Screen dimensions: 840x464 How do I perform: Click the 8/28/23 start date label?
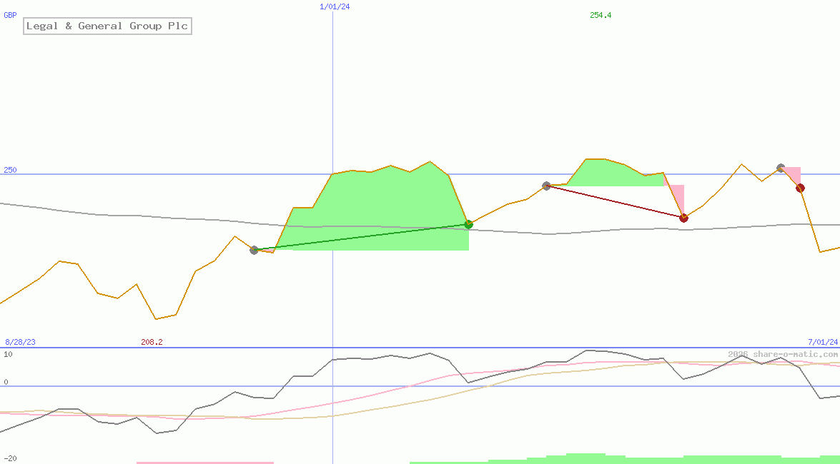20,342
